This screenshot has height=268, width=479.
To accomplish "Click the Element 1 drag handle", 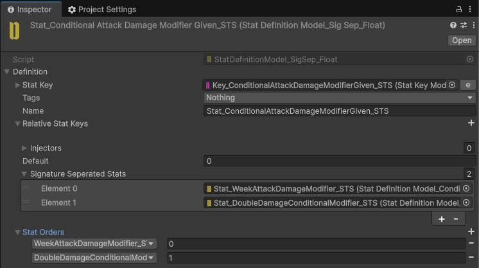I will tap(26, 201).
